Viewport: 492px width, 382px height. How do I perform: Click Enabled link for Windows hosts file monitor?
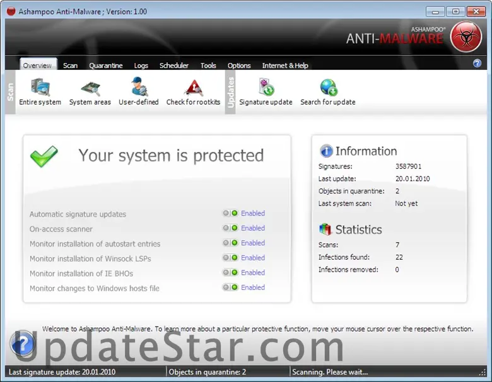click(253, 287)
